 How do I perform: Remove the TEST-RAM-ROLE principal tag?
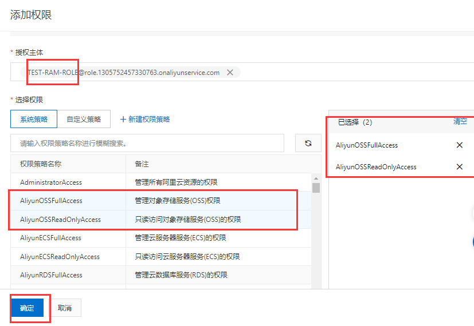click(x=230, y=73)
